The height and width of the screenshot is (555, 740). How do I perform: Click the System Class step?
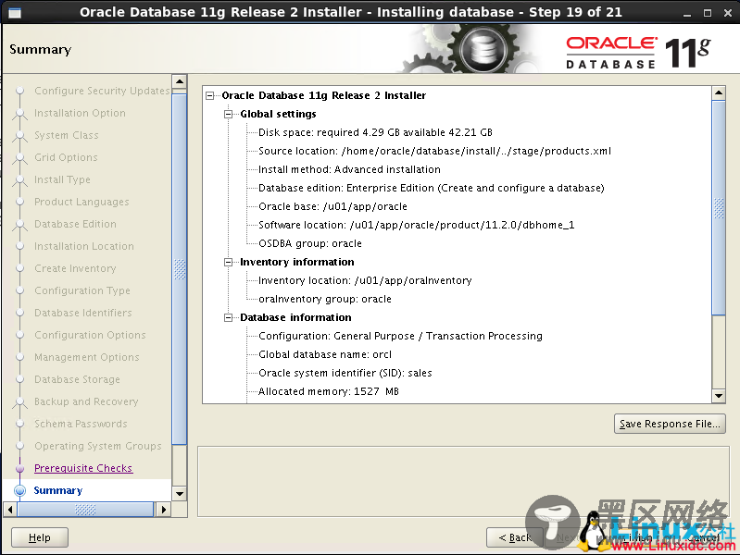(67, 135)
